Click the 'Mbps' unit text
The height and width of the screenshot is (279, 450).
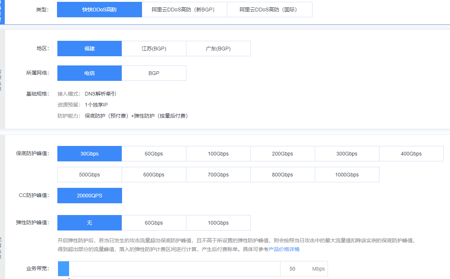(x=318, y=269)
